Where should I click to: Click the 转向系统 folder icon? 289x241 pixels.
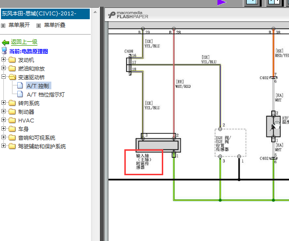point(12,103)
